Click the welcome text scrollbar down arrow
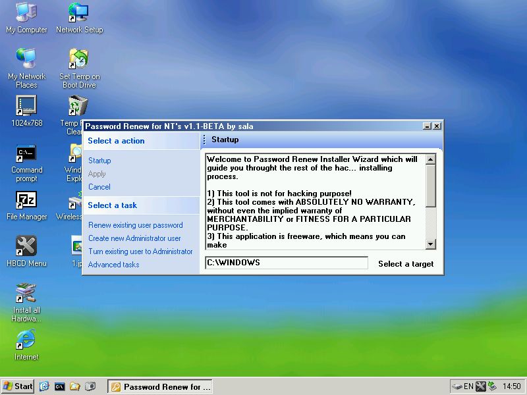Viewport: 527px width, 395px height. (x=431, y=244)
